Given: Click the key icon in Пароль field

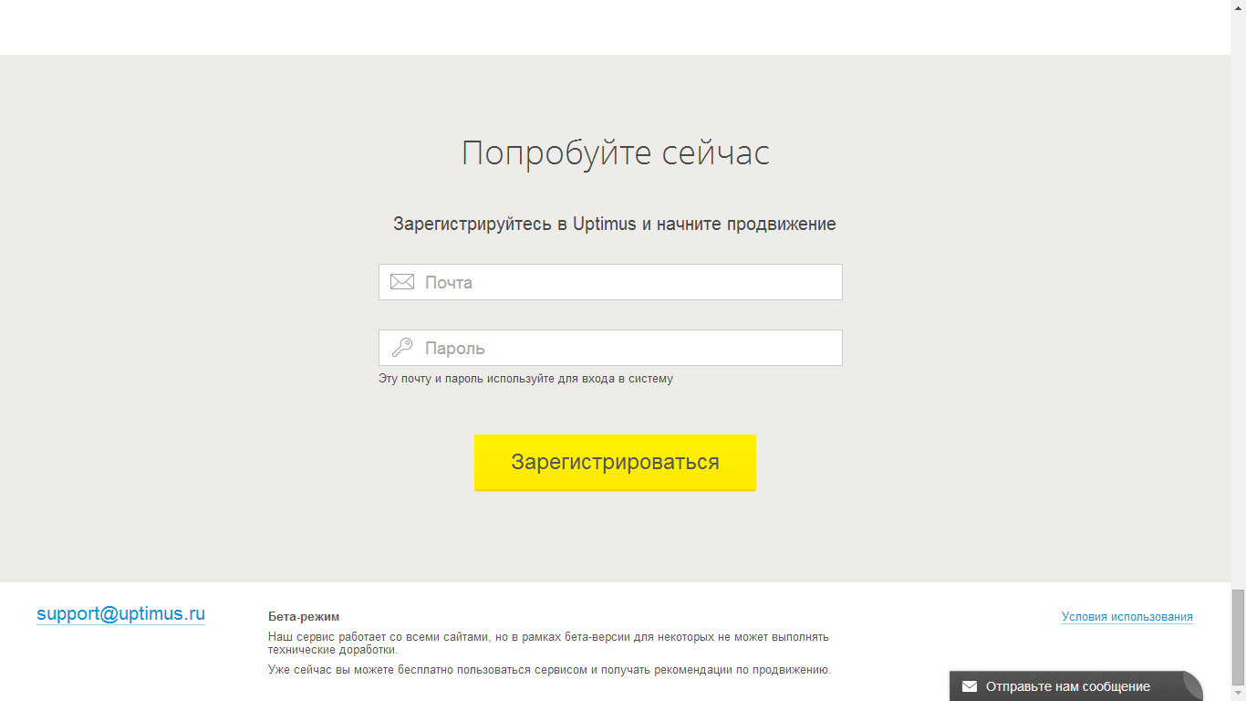Looking at the screenshot, I should 402,348.
